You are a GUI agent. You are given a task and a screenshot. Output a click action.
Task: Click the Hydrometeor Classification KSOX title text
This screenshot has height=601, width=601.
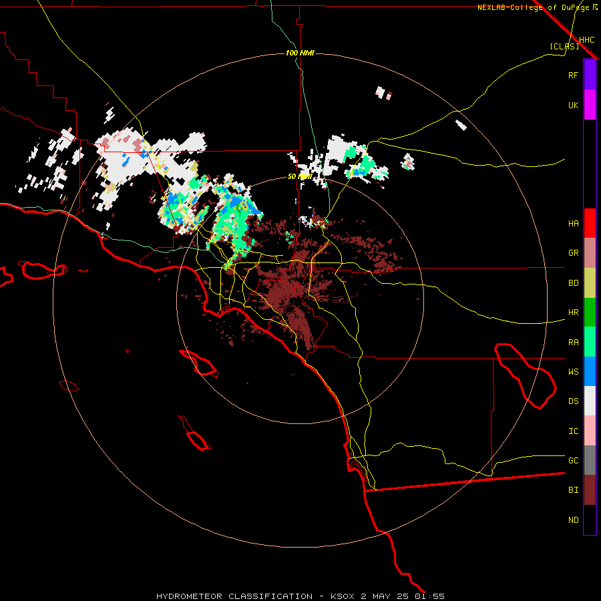pyautogui.click(x=300, y=596)
